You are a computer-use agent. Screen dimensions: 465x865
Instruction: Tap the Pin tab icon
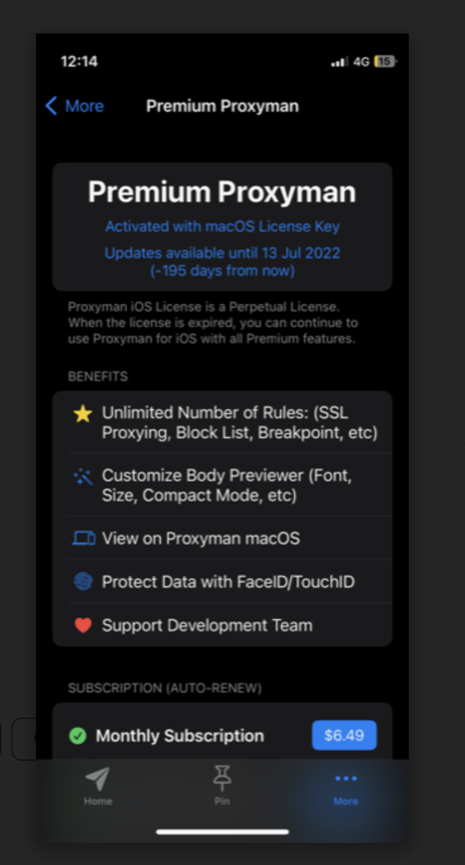point(221,781)
